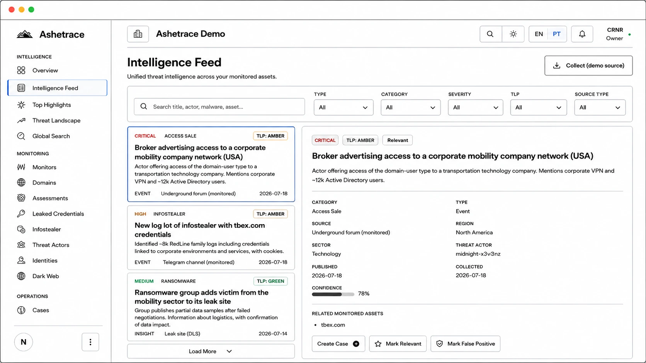Click the Identities person icon
646x363 pixels.
click(21, 260)
